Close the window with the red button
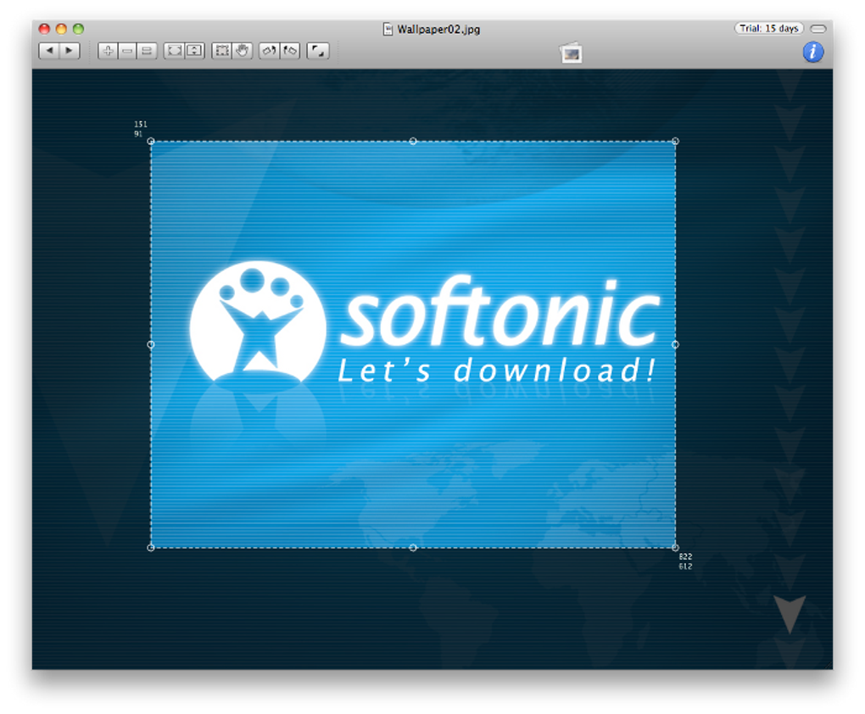Image resolution: width=865 pixels, height=714 pixels. pos(44,29)
